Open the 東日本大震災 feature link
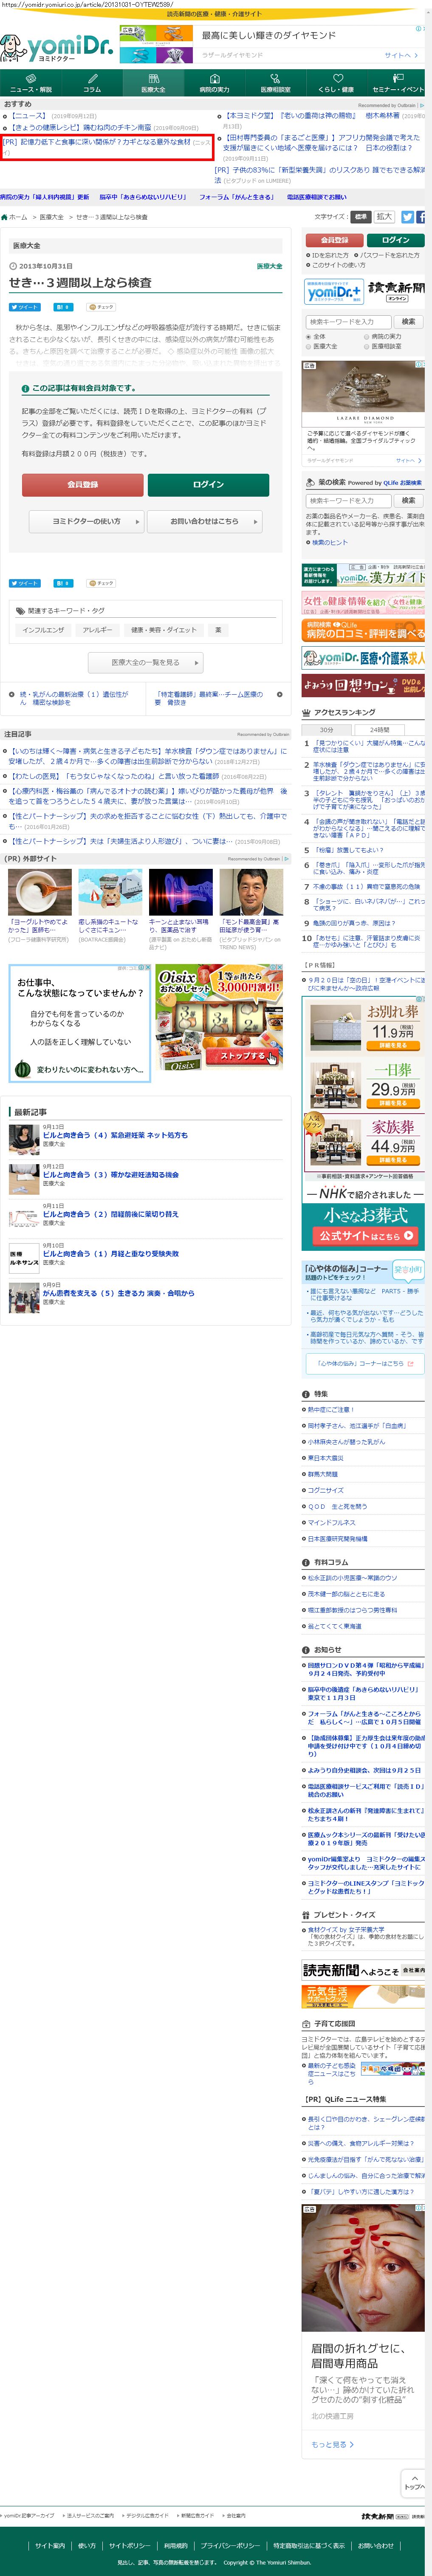Image resolution: width=432 pixels, height=2576 pixels. coord(325,1458)
